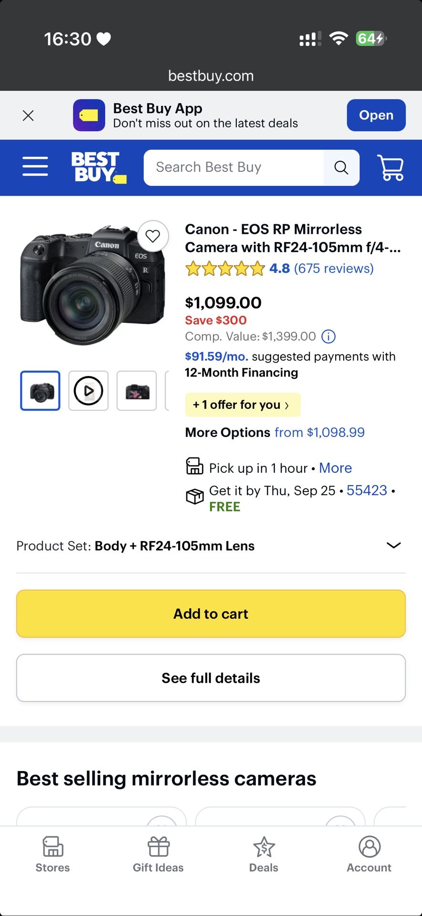Open the Stores tab

pyautogui.click(x=53, y=854)
